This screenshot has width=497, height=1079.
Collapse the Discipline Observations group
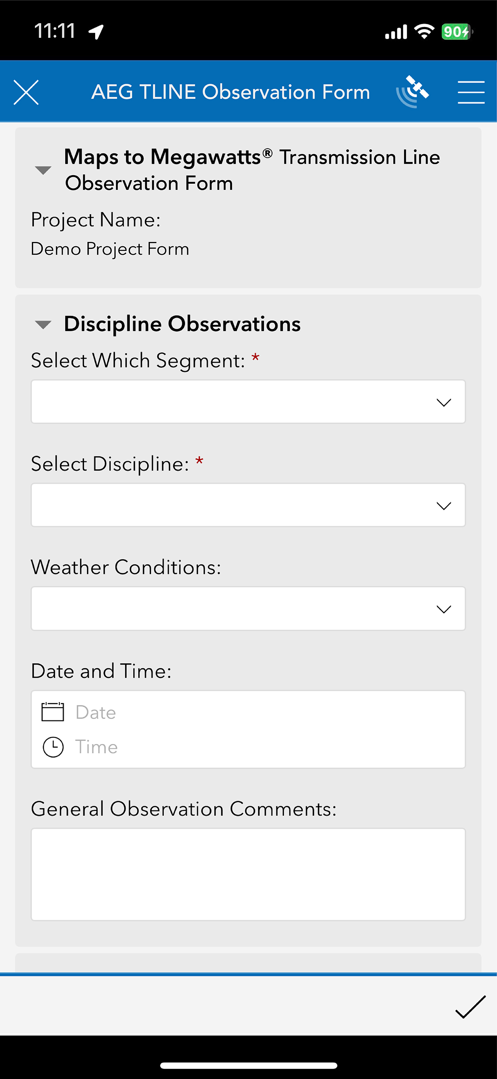click(x=43, y=325)
